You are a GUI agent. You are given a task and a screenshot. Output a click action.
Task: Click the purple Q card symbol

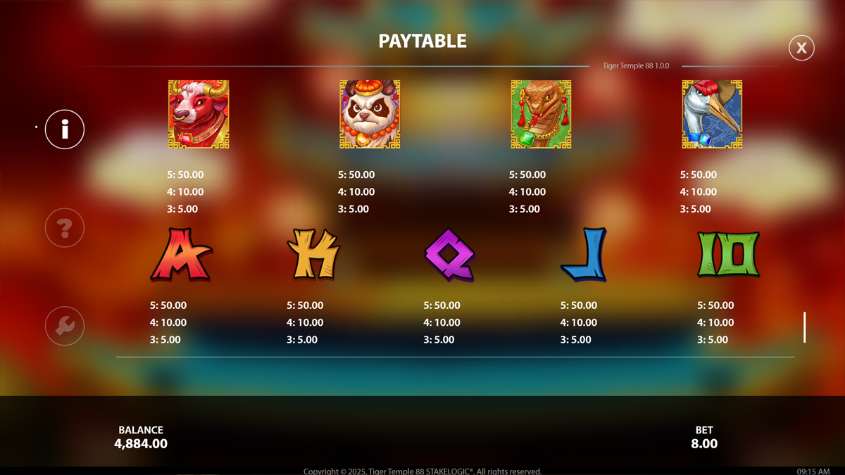(450, 255)
